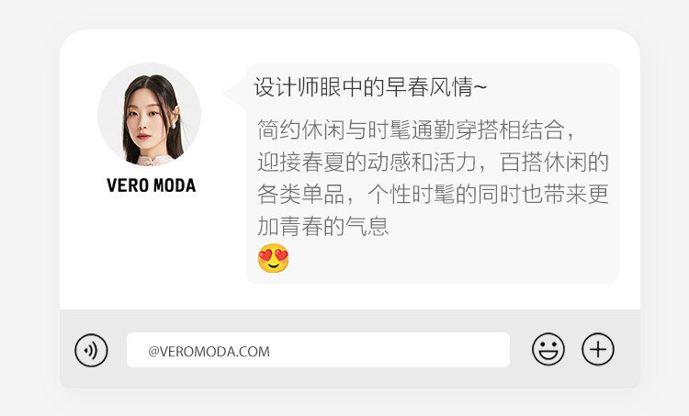Open the emoji picker smiley icon

tap(548, 349)
